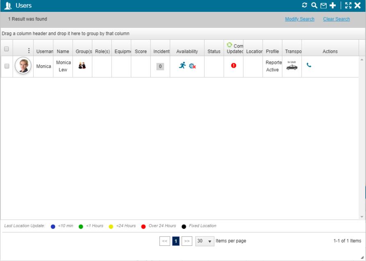Viewport: 366px width, 261px height.
Task: Check the select-all header checkbox
Action: [7, 49]
